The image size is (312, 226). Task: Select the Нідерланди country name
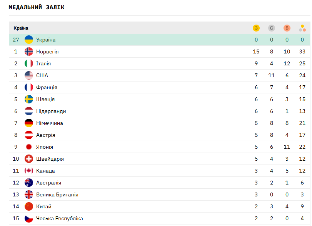[51, 111]
